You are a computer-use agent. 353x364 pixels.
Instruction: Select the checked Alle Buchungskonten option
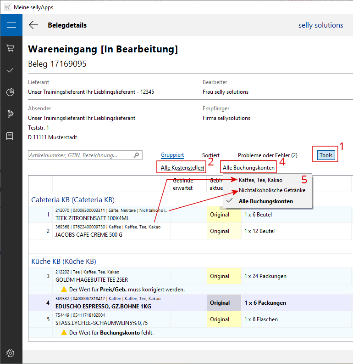click(x=265, y=201)
